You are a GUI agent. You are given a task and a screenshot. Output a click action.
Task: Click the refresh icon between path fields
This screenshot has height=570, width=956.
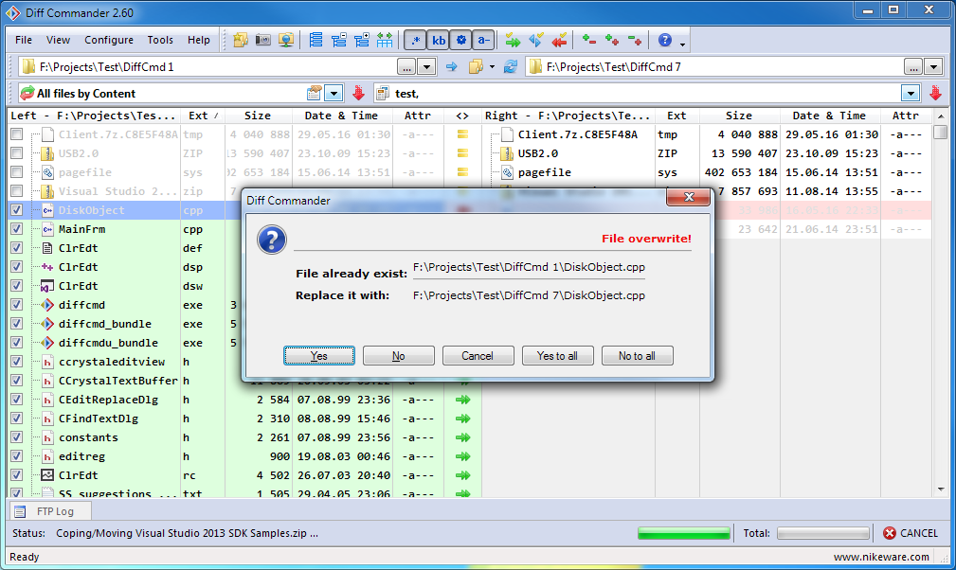511,66
